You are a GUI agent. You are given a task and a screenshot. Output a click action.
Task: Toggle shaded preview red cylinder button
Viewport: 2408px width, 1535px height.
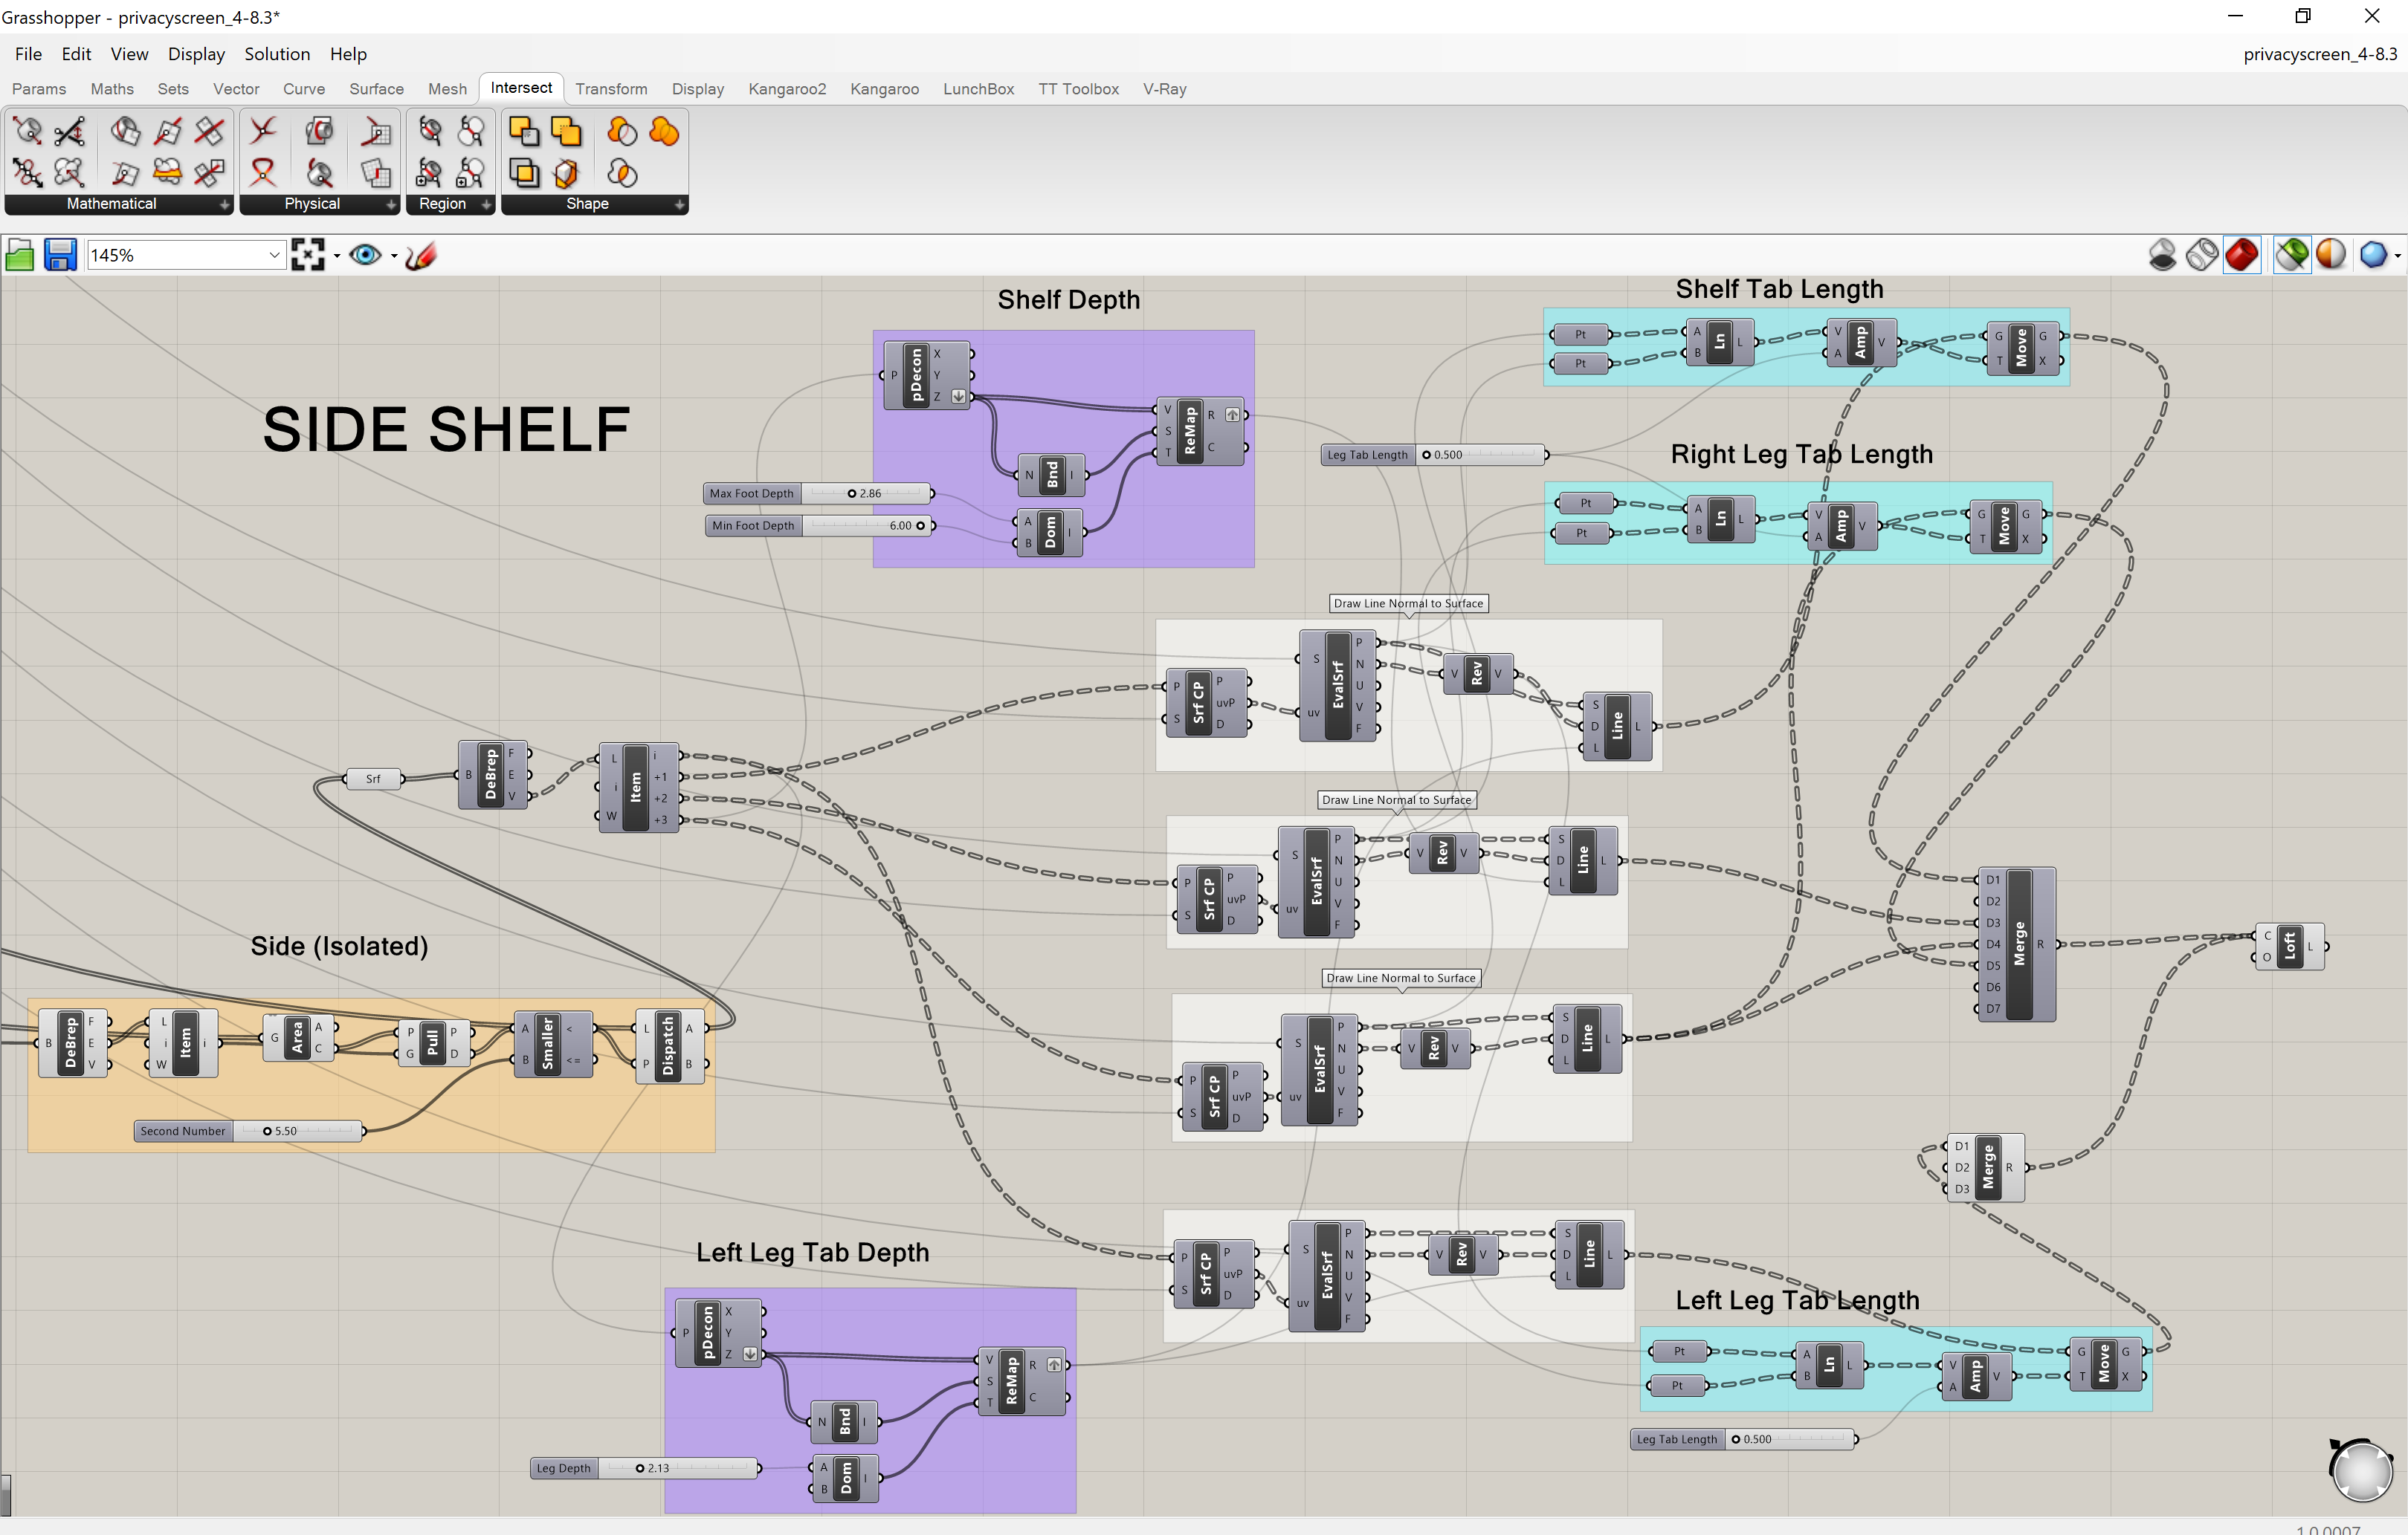(2242, 255)
